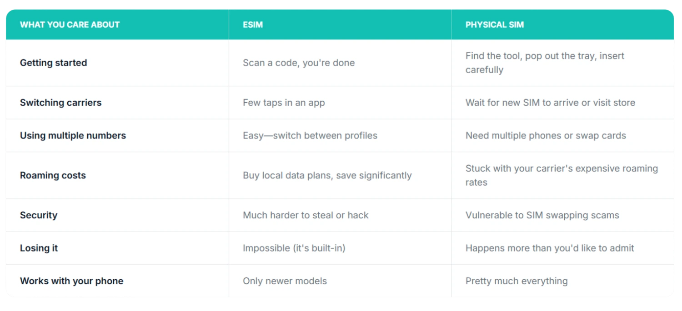Click the Physical SIM column header
Viewport: 682px width, 311px height.
click(x=495, y=25)
